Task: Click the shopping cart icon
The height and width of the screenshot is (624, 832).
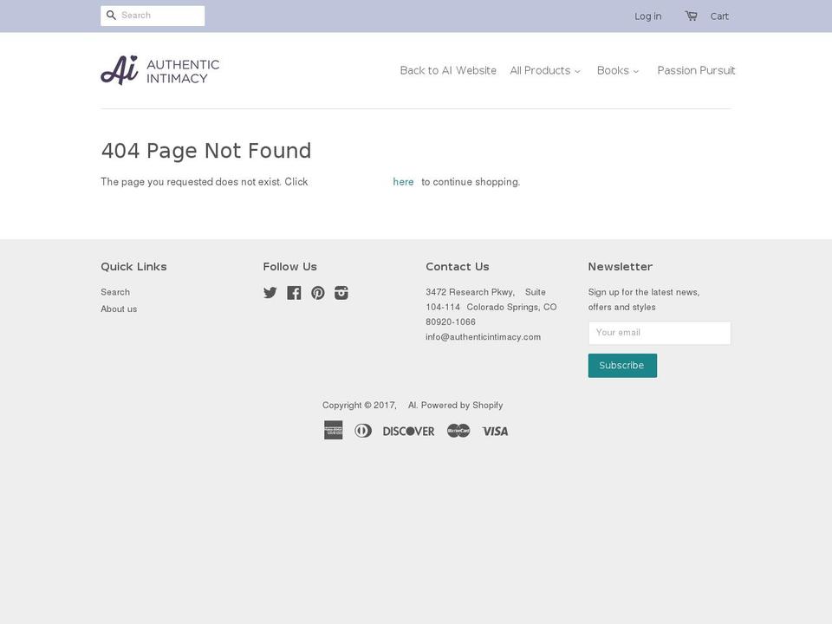Action: 691,16
